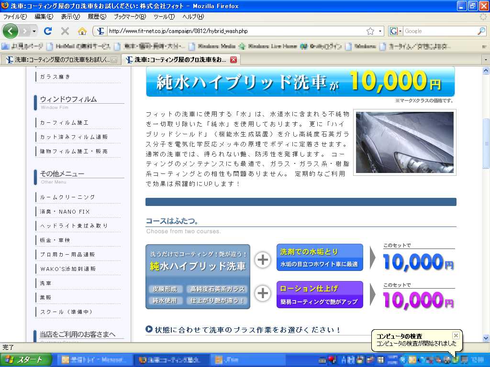Viewport: 490px width, 367px height.
Task: Click the 純水ハイブリッド洗車 10,000円 banner
Action: 301,81
